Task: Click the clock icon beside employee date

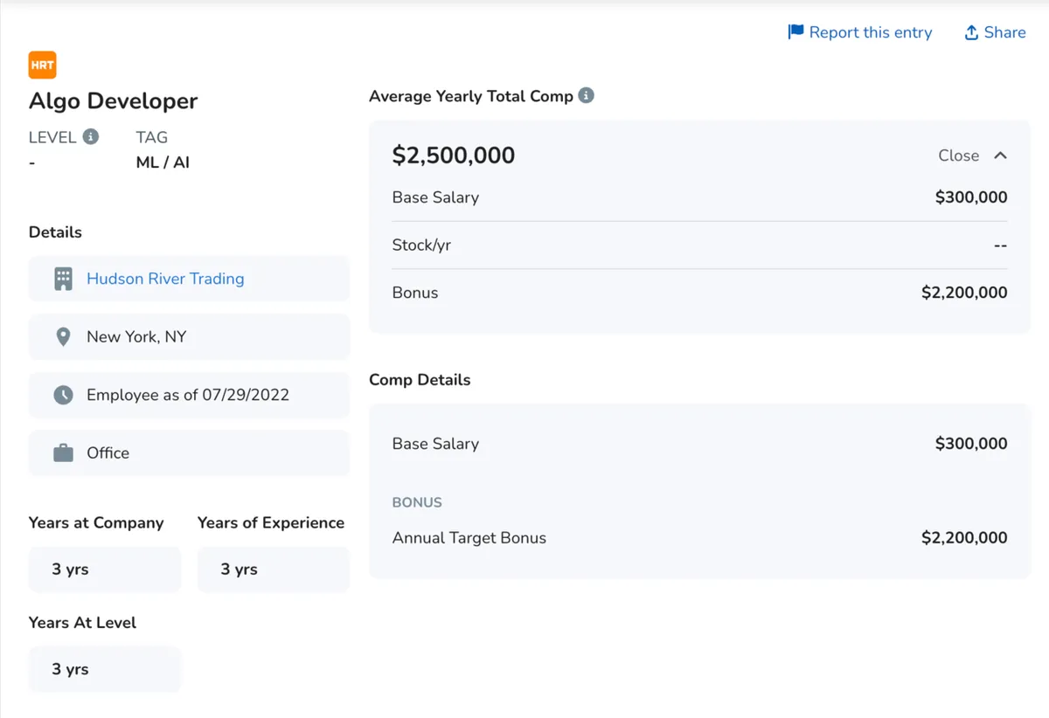Action: (63, 395)
